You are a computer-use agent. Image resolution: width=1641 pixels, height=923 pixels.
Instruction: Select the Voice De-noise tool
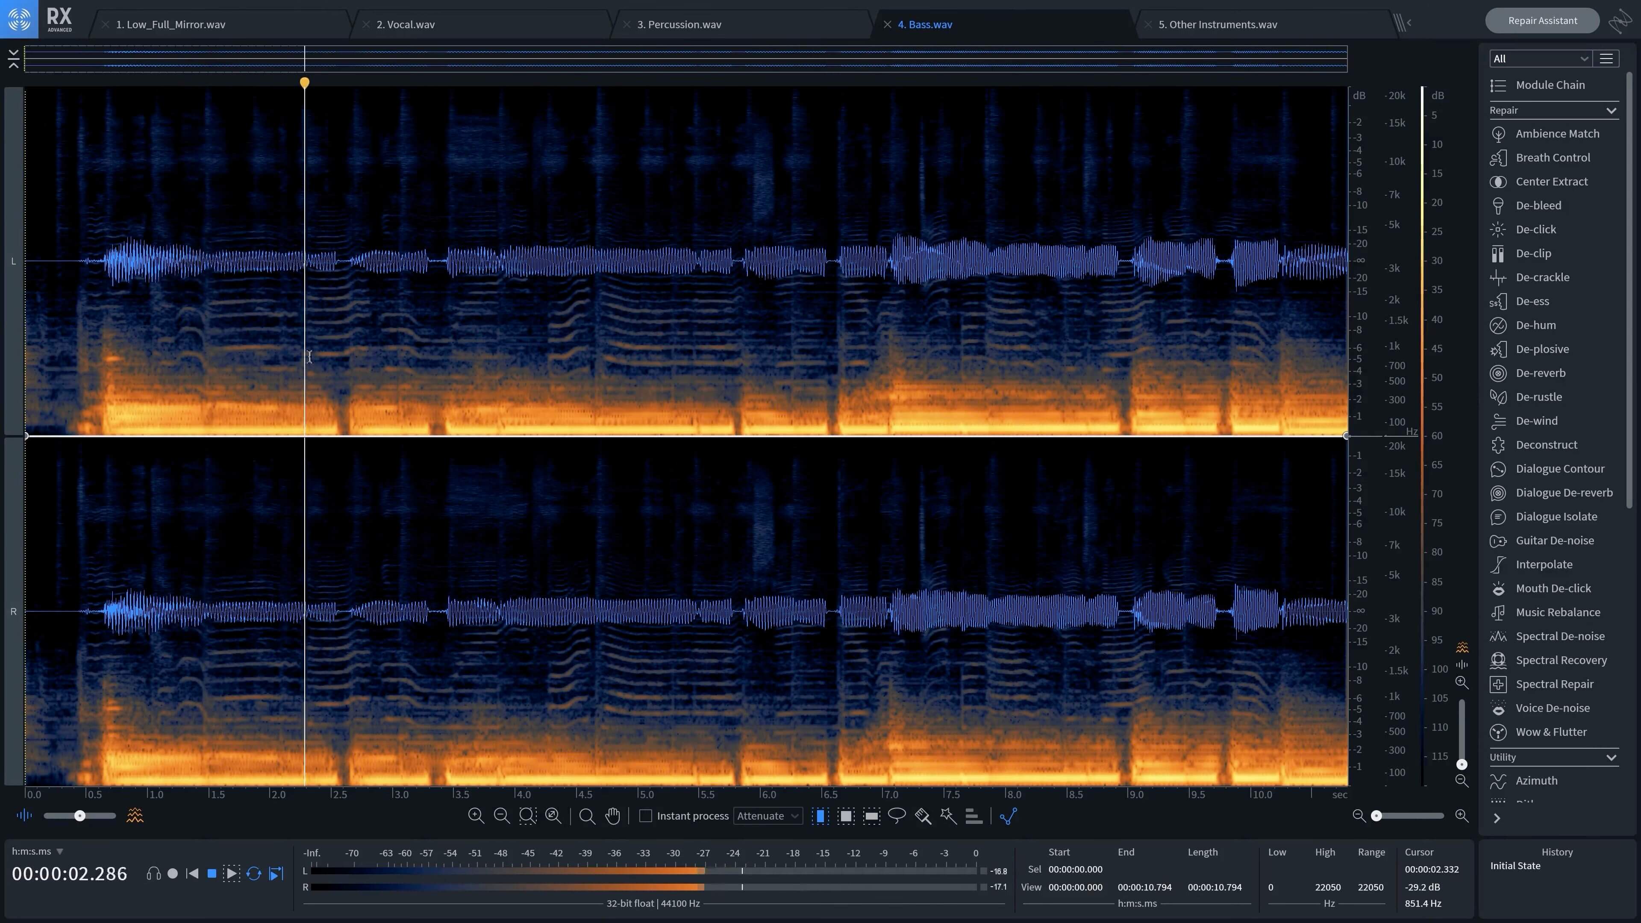(x=1553, y=708)
